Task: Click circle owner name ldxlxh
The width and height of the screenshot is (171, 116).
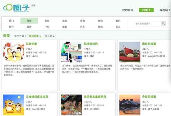Action: 35,56
